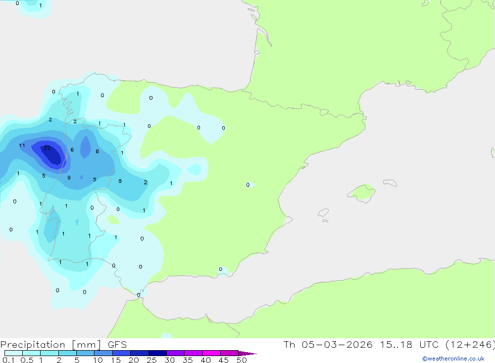Image resolution: width=495 pixels, height=363 pixels.
Task: Select the 2–5 mm legend color swatch
Action: click(67, 353)
